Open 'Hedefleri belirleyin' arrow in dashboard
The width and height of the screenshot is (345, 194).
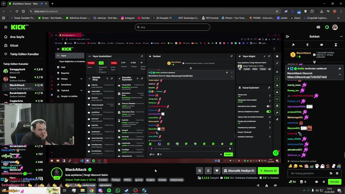click(x=270, y=137)
